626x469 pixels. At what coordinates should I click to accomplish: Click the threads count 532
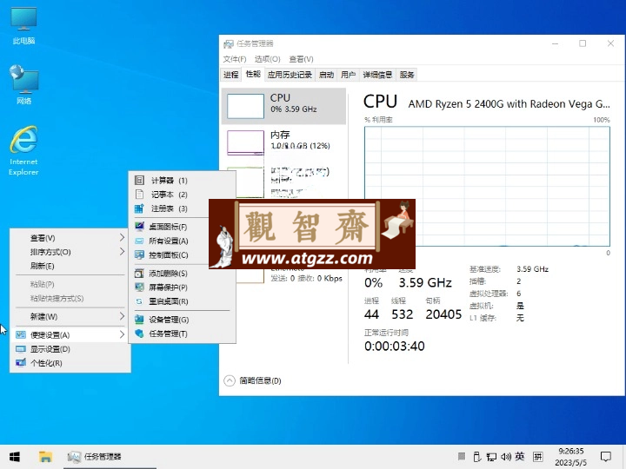pos(402,314)
